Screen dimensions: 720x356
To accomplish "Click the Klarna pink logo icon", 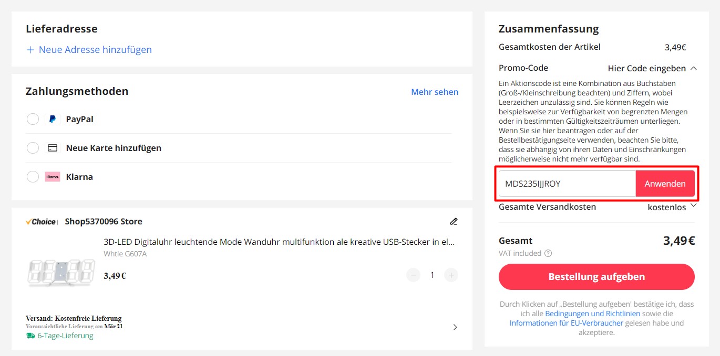I will [x=53, y=177].
